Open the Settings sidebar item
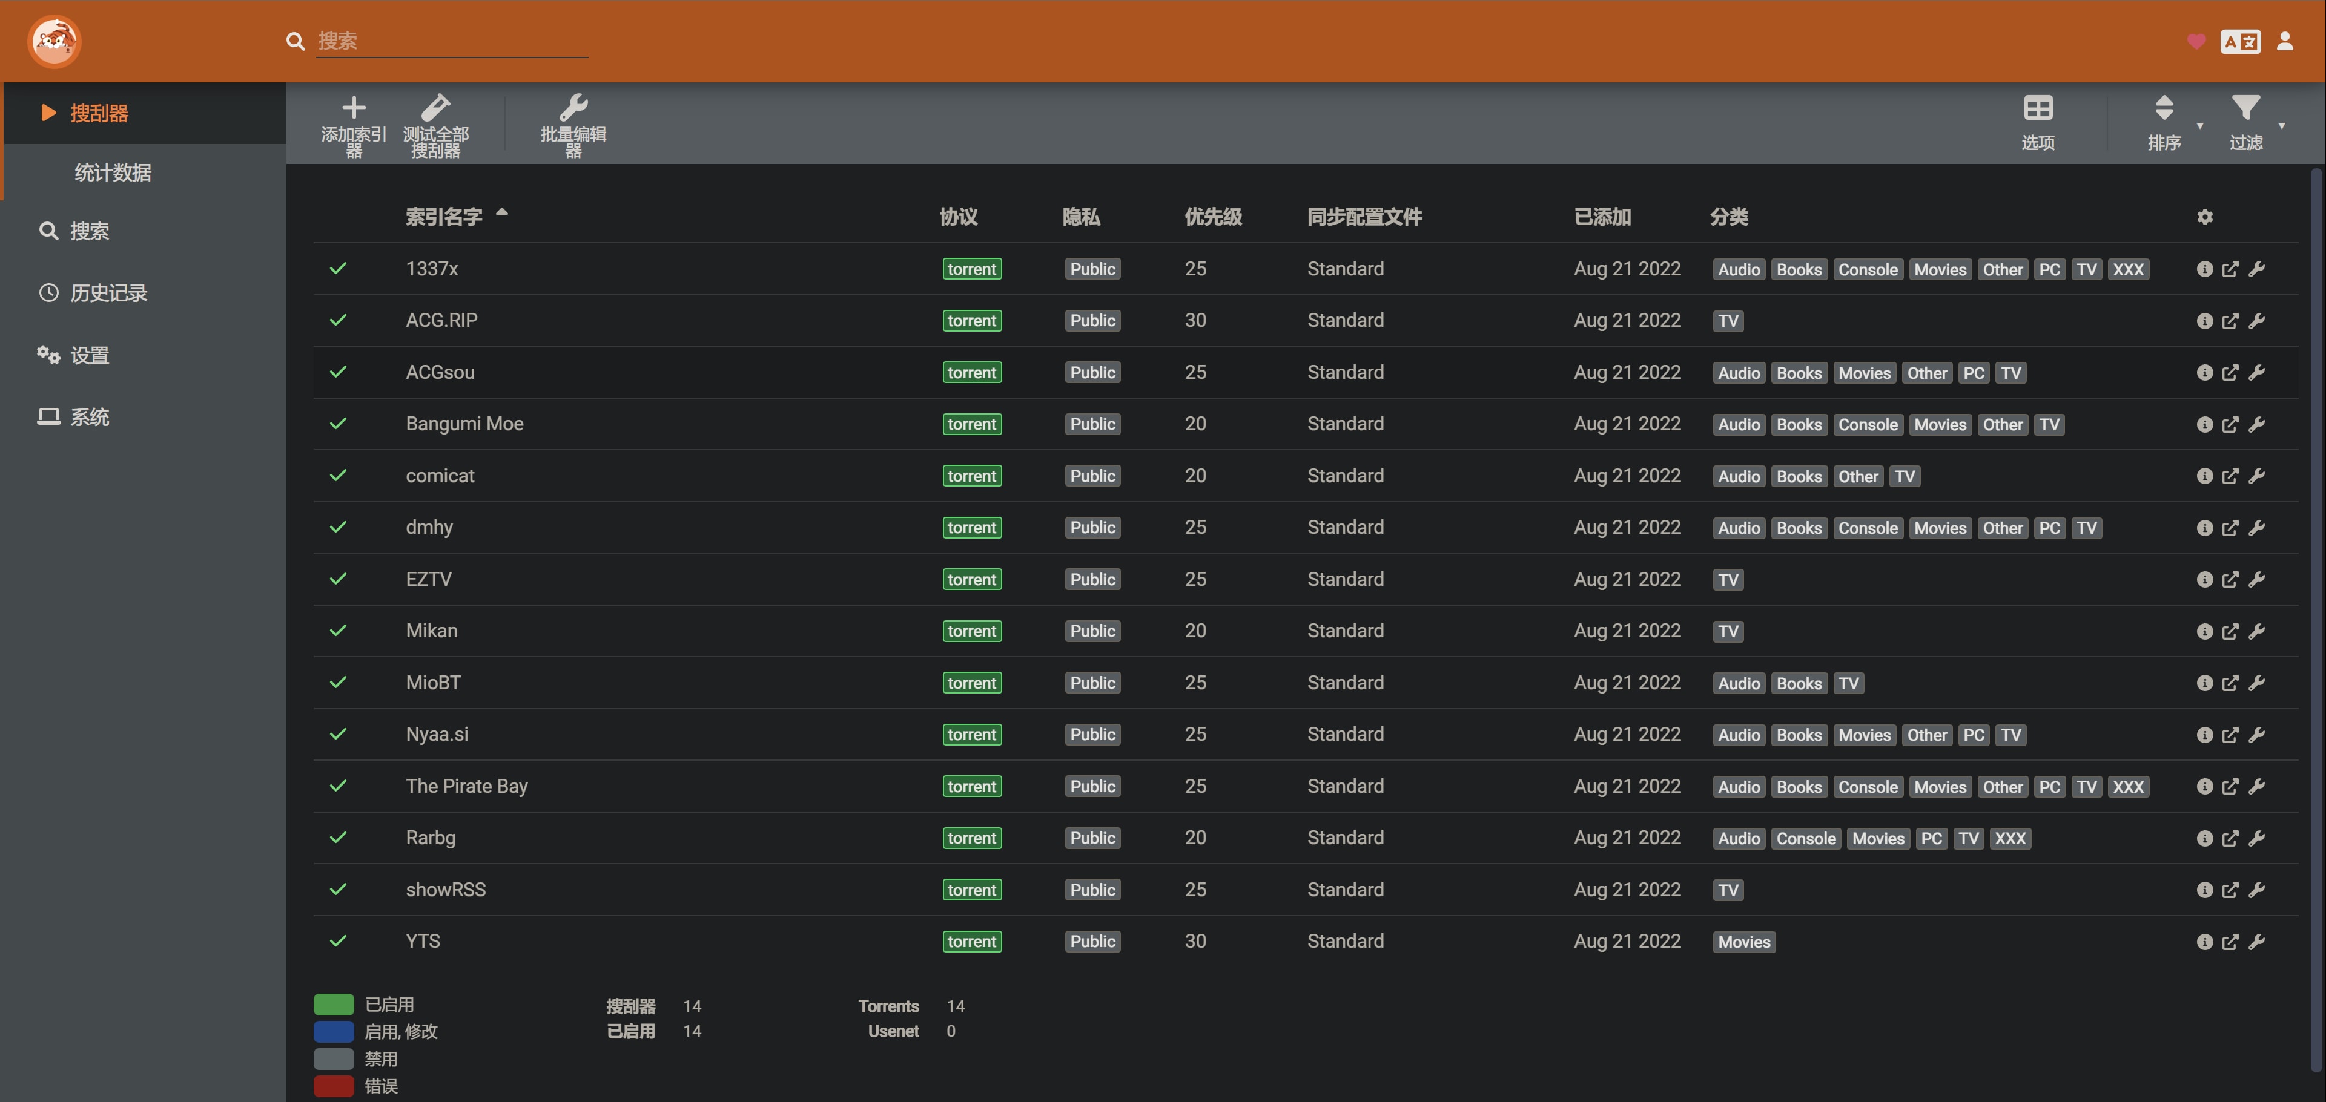 coord(90,356)
